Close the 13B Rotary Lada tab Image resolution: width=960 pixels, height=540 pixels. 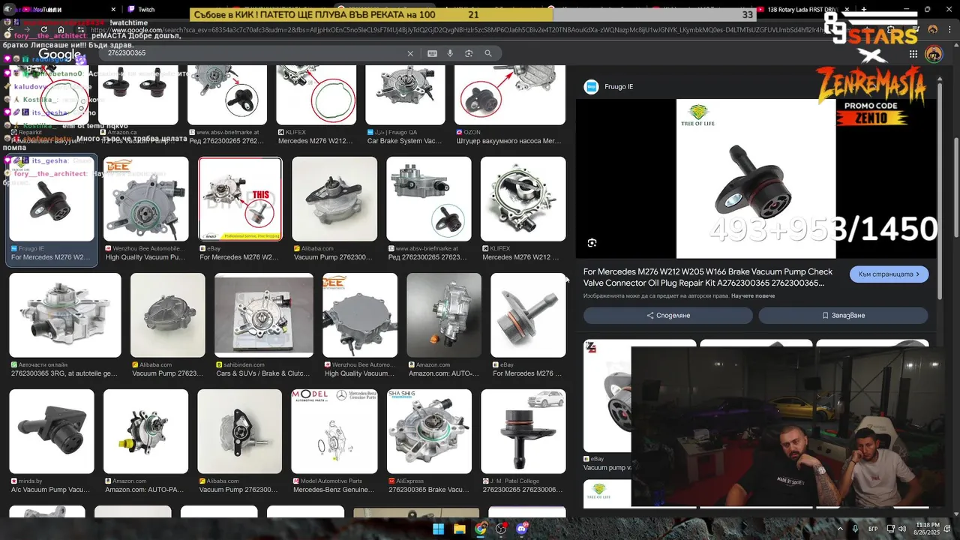point(846,10)
